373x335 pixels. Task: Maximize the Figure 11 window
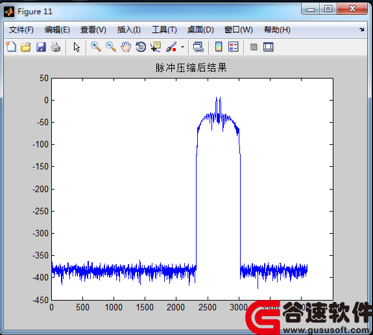pyautogui.click(x=328, y=9)
